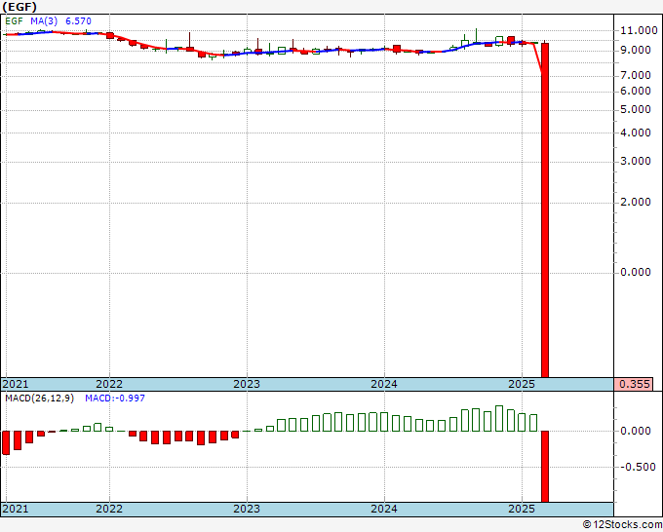The image size is (663, 532).
Task: Click the 0.000 price axis label
Action: click(635, 272)
